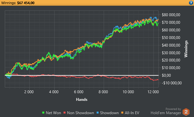Click the 2 000 hands axis label
This screenshot has height=117, width=194.
(x=29, y=92)
